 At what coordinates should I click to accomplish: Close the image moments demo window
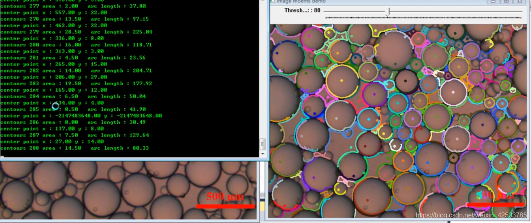[x=519, y=2]
